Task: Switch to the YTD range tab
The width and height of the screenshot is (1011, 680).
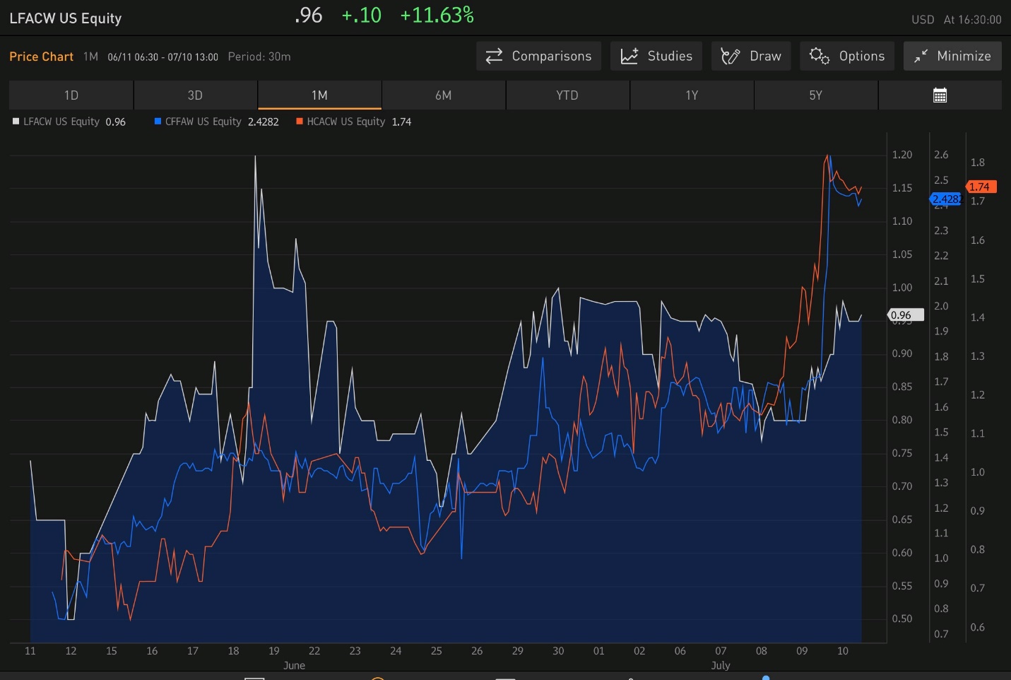Action: click(567, 95)
